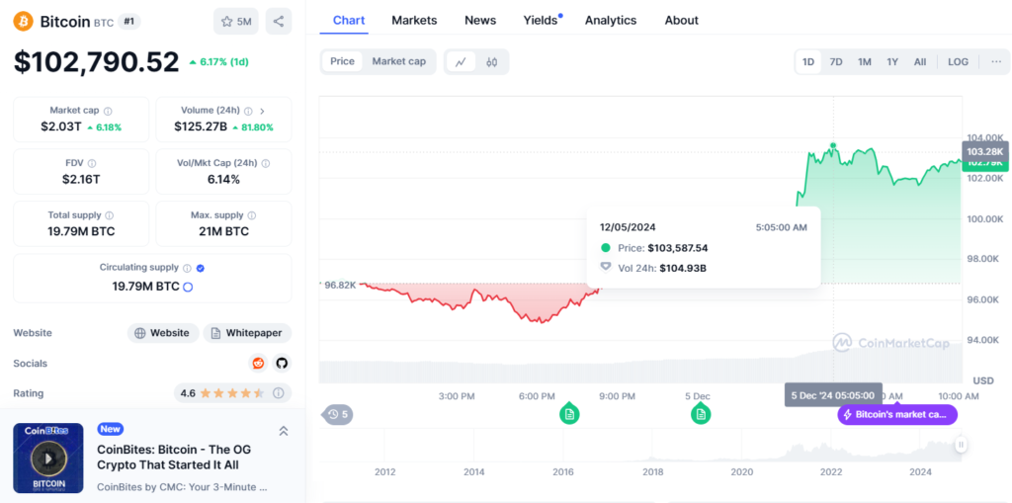This screenshot has height=503, width=1012.
Task: Collapse the CoinBites panel with chevrons
Action: 283,431
